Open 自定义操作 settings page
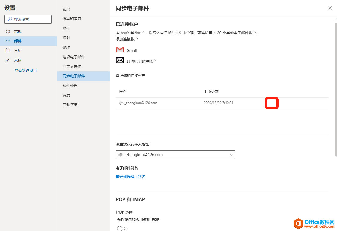The height and width of the screenshot is (231, 337). click(x=84, y=66)
